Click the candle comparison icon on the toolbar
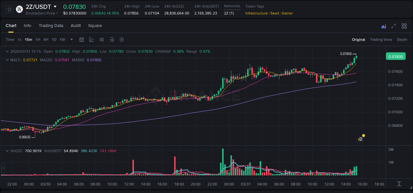The width and height of the screenshot is (413, 193). [102, 40]
